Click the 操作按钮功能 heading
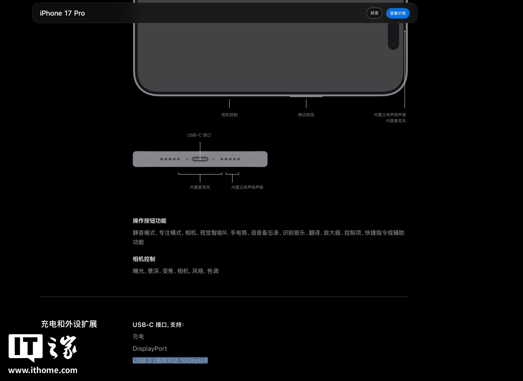This screenshot has width=523, height=381. point(150,220)
